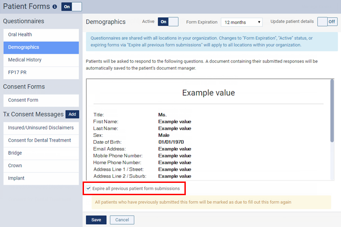Click the Cancel button
This screenshot has width=341, height=227.
122,220
